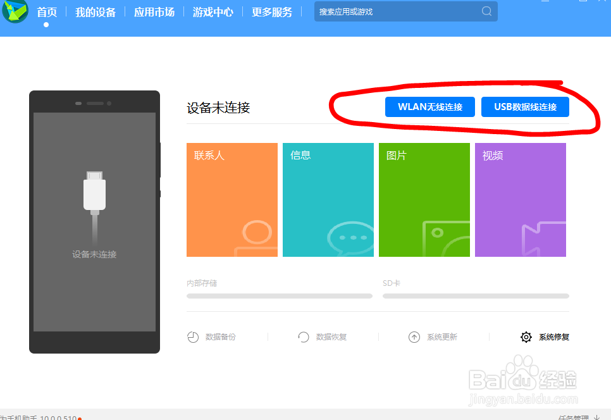Open the 应用市场 tab
The width and height of the screenshot is (611, 420).
154,12
